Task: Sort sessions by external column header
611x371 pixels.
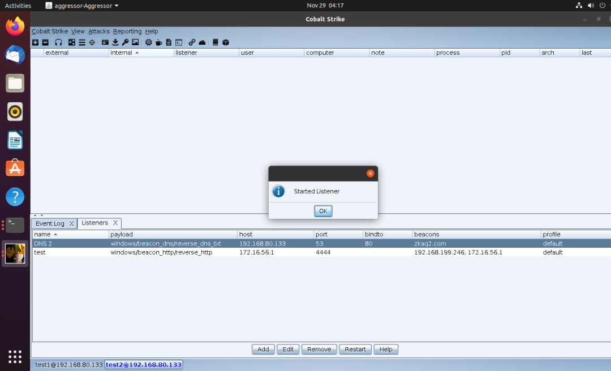Action: 76,53
